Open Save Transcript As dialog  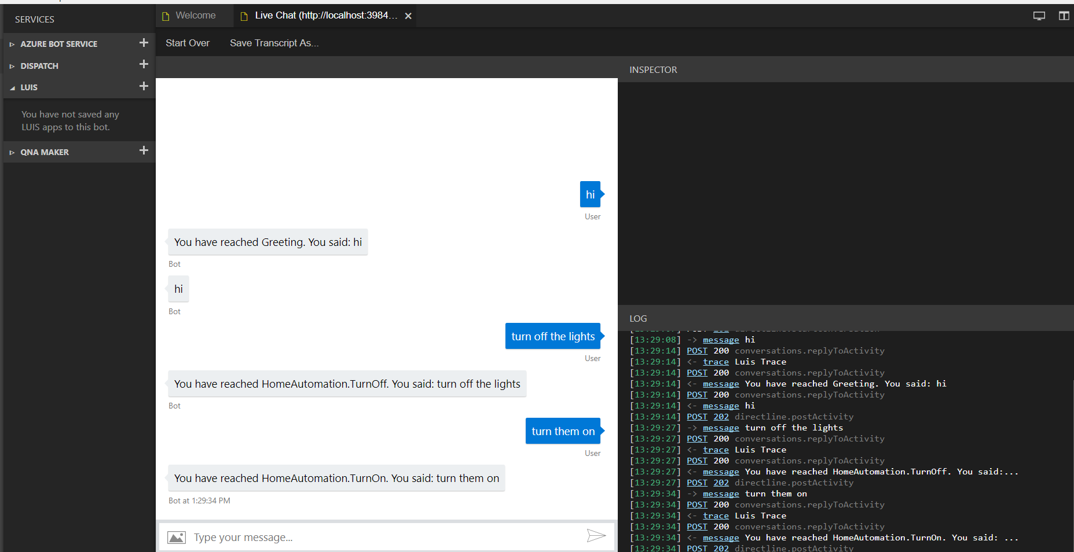click(274, 42)
